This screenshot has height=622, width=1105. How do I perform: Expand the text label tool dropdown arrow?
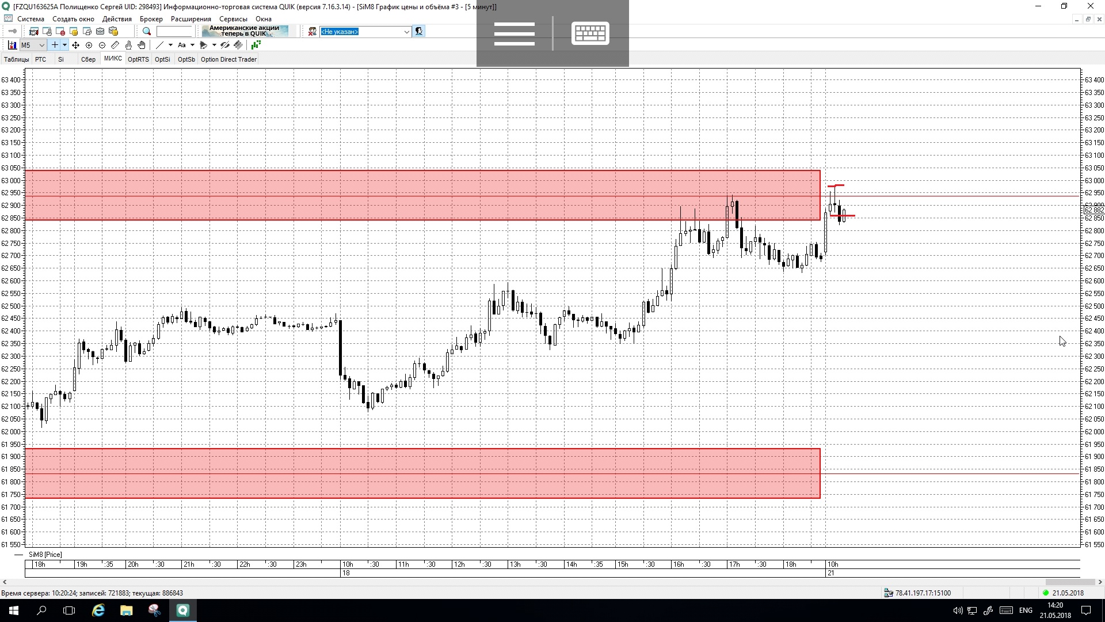point(192,45)
